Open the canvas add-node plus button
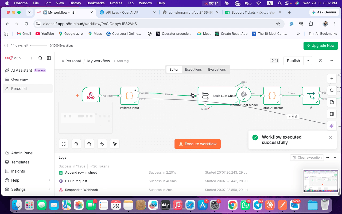The image size is (342, 214). pos(332,79)
